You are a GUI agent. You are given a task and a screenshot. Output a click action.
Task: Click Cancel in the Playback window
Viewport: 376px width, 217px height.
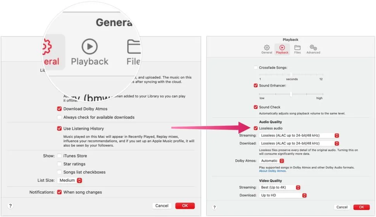click(x=342, y=207)
